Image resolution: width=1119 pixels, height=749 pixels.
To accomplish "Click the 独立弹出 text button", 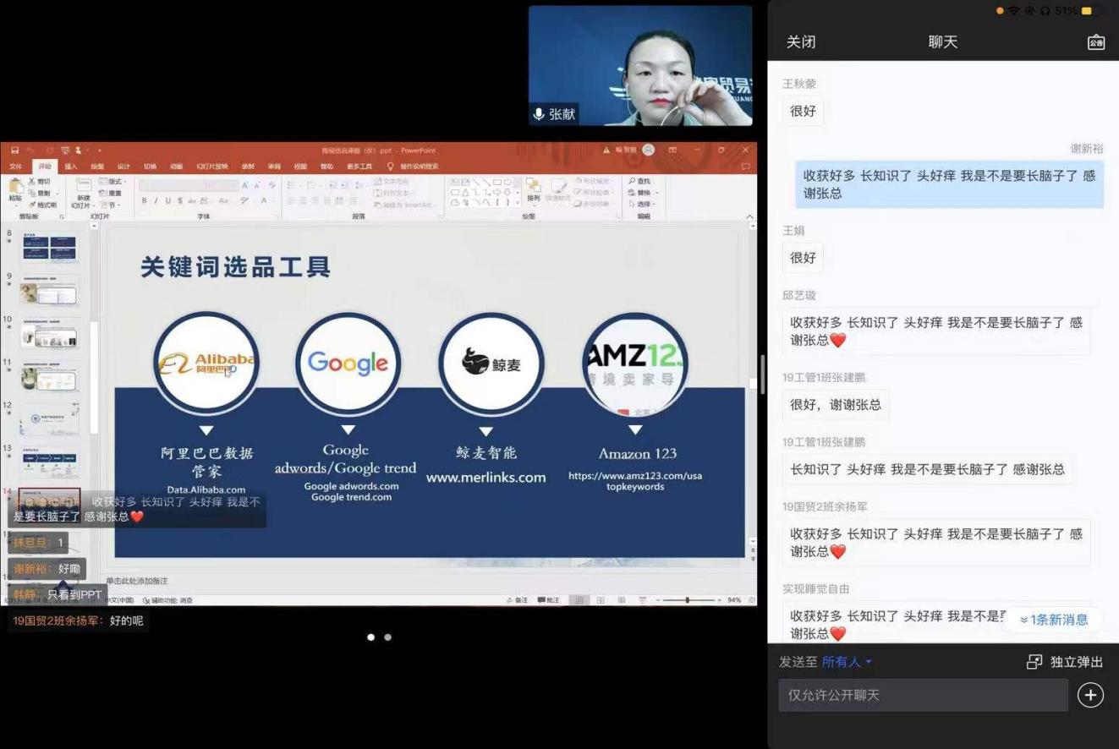I will point(1077,662).
